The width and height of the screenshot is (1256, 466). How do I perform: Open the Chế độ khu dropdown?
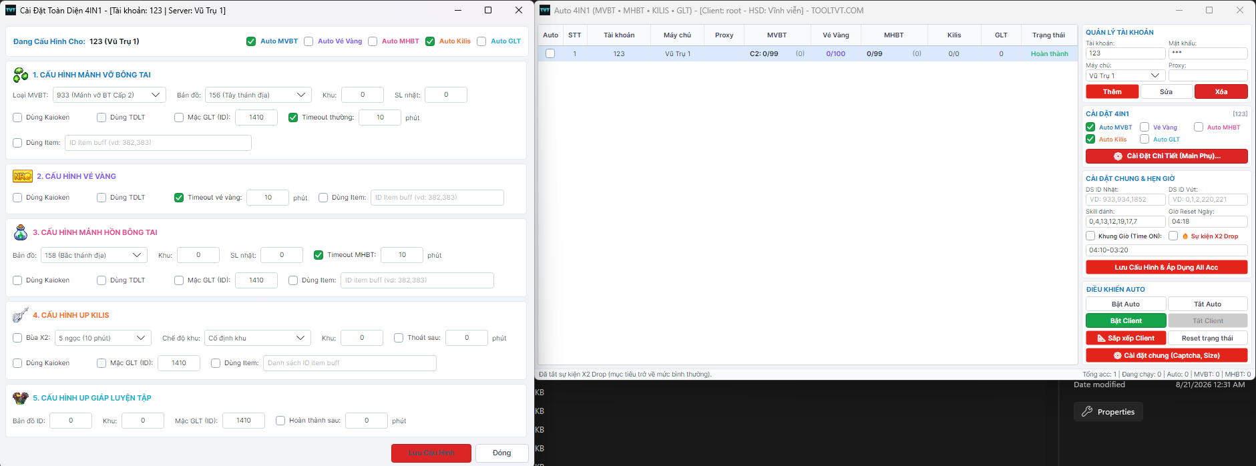pos(258,338)
